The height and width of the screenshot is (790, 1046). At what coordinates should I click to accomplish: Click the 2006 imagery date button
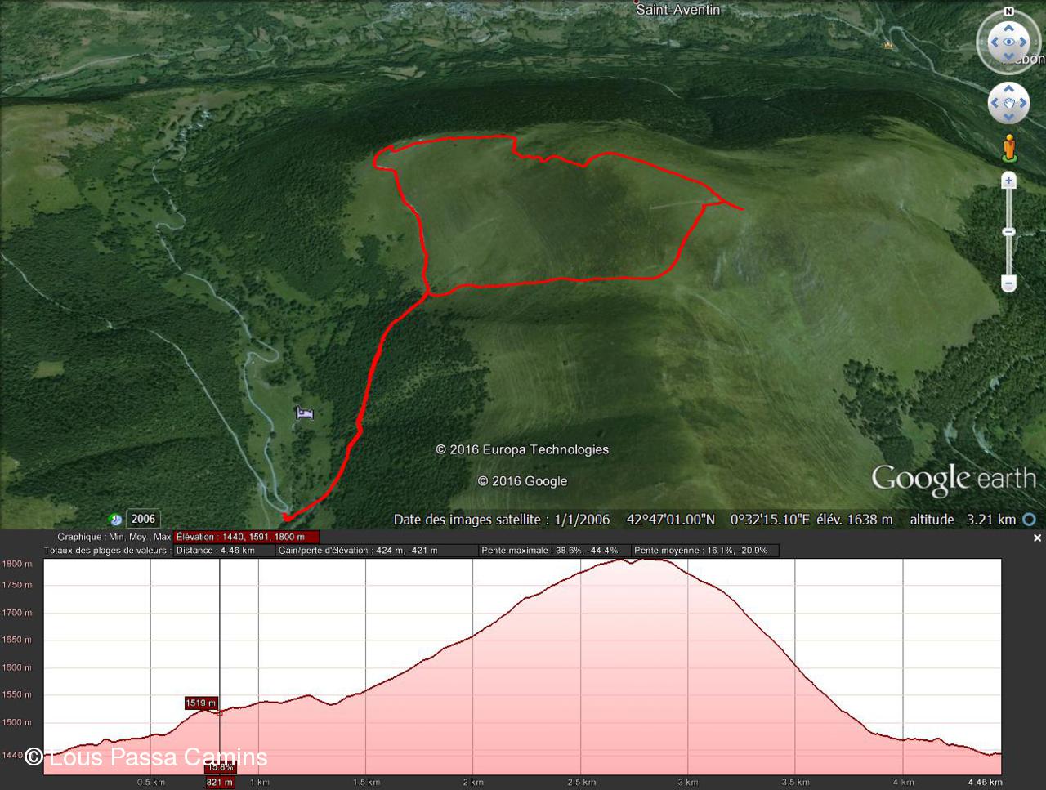click(x=143, y=519)
